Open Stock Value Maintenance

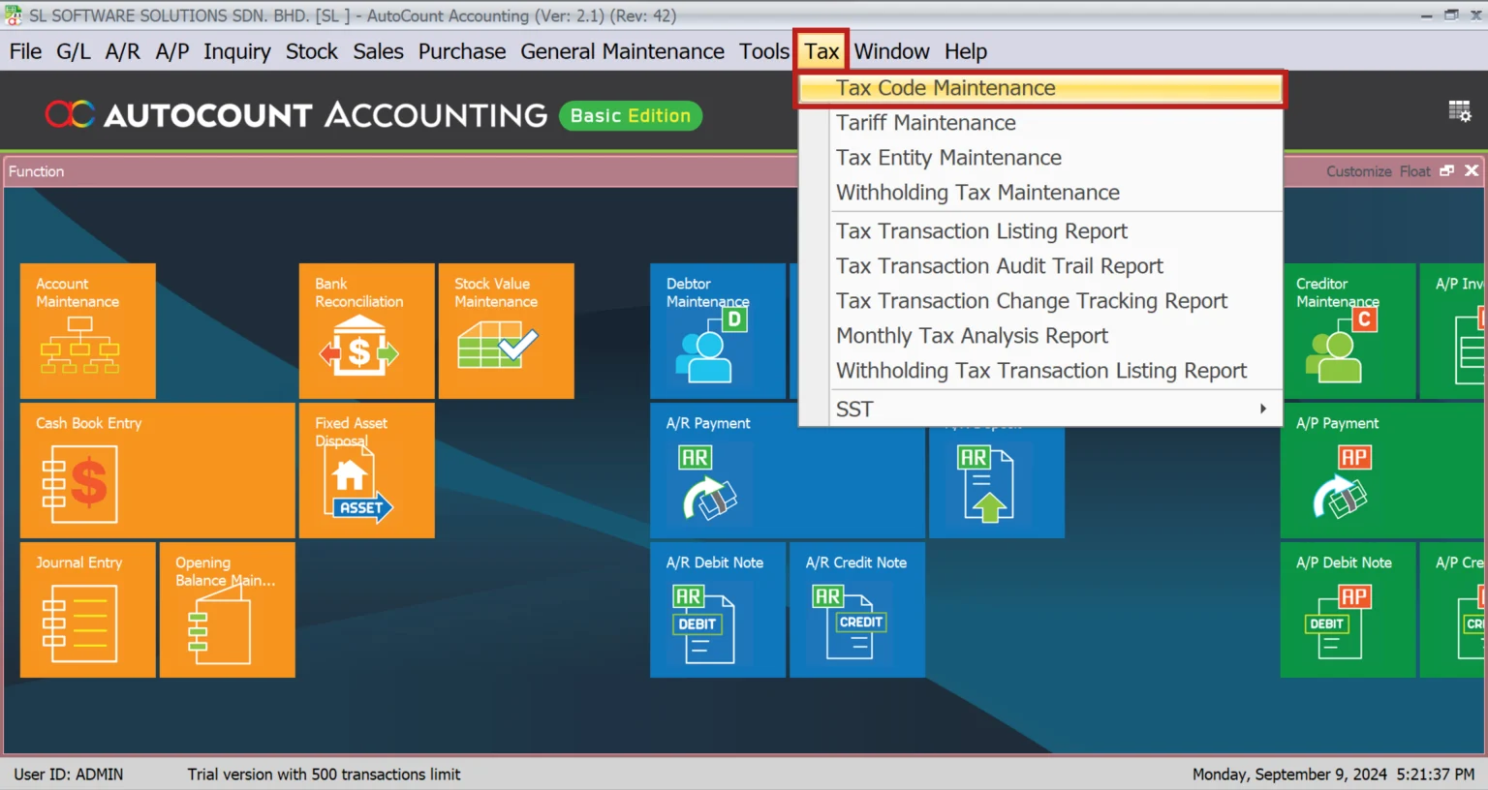(x=506, y=330)
